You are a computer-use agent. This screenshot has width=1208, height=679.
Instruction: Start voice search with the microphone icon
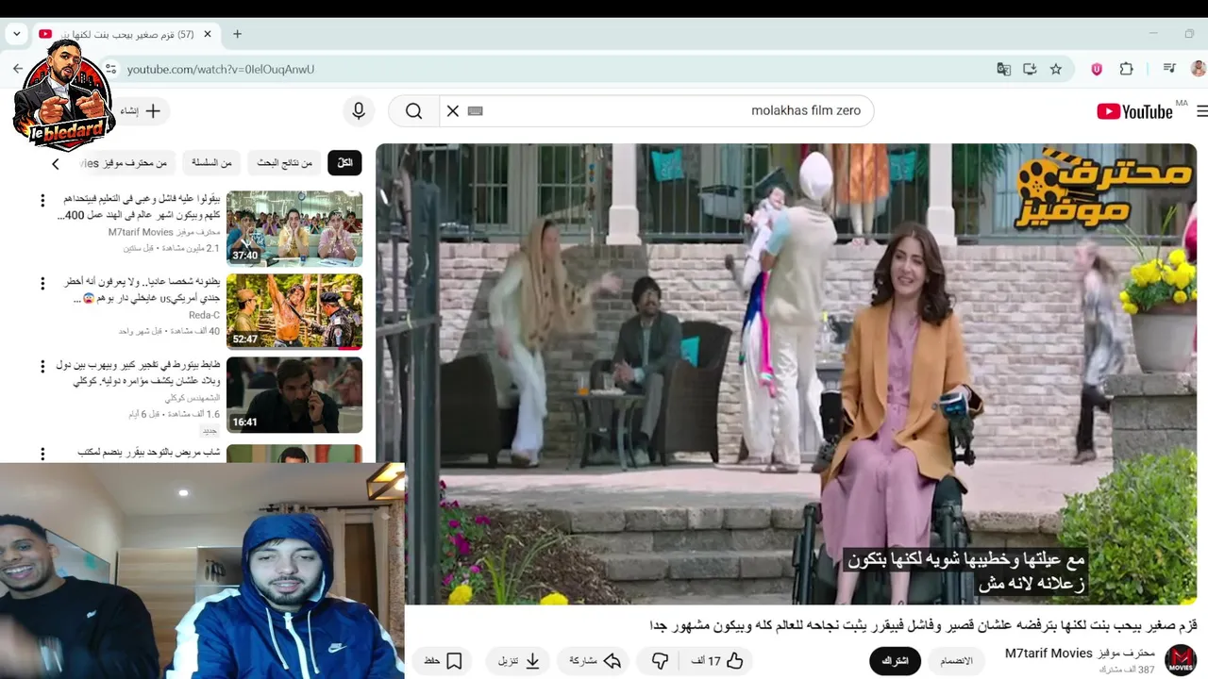click(359, 111)
